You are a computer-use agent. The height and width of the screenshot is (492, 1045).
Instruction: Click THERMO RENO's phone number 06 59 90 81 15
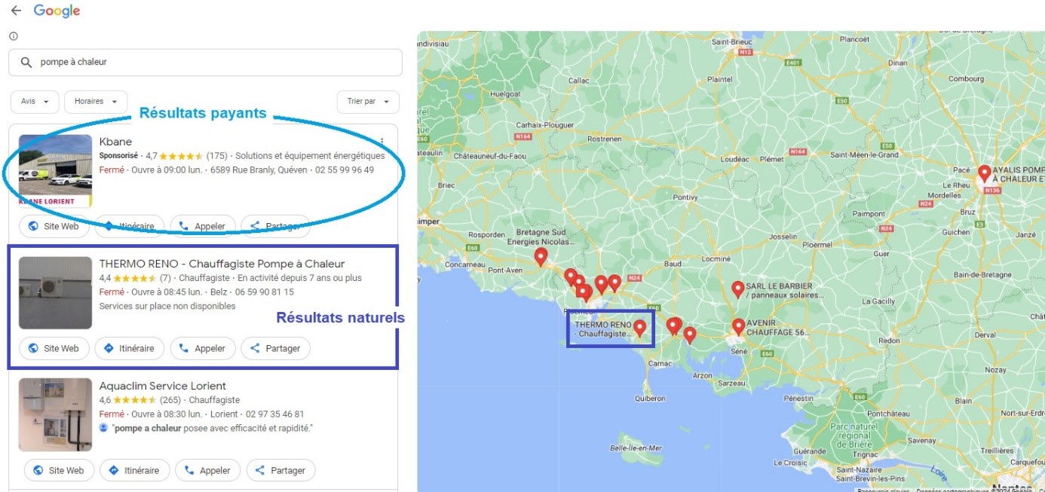(265, 292)
